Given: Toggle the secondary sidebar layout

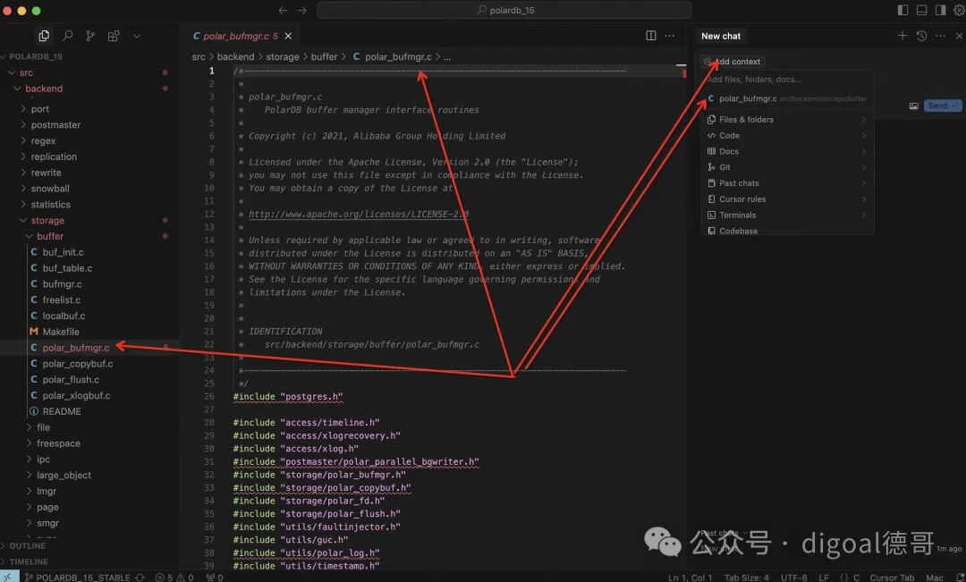Looking at the screenshot, I should 940,10.
